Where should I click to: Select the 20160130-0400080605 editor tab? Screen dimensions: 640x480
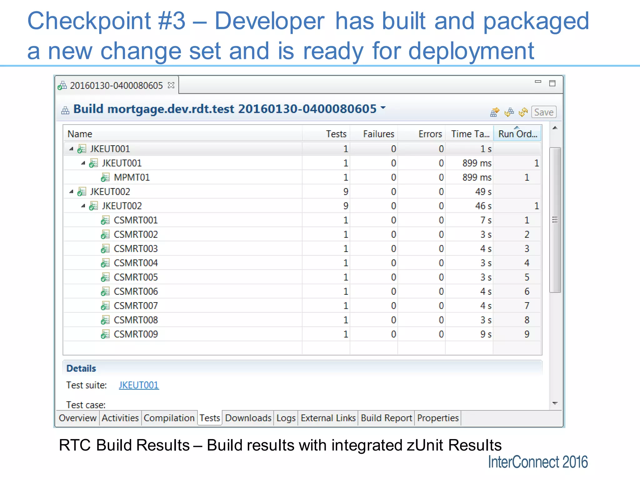116,85
